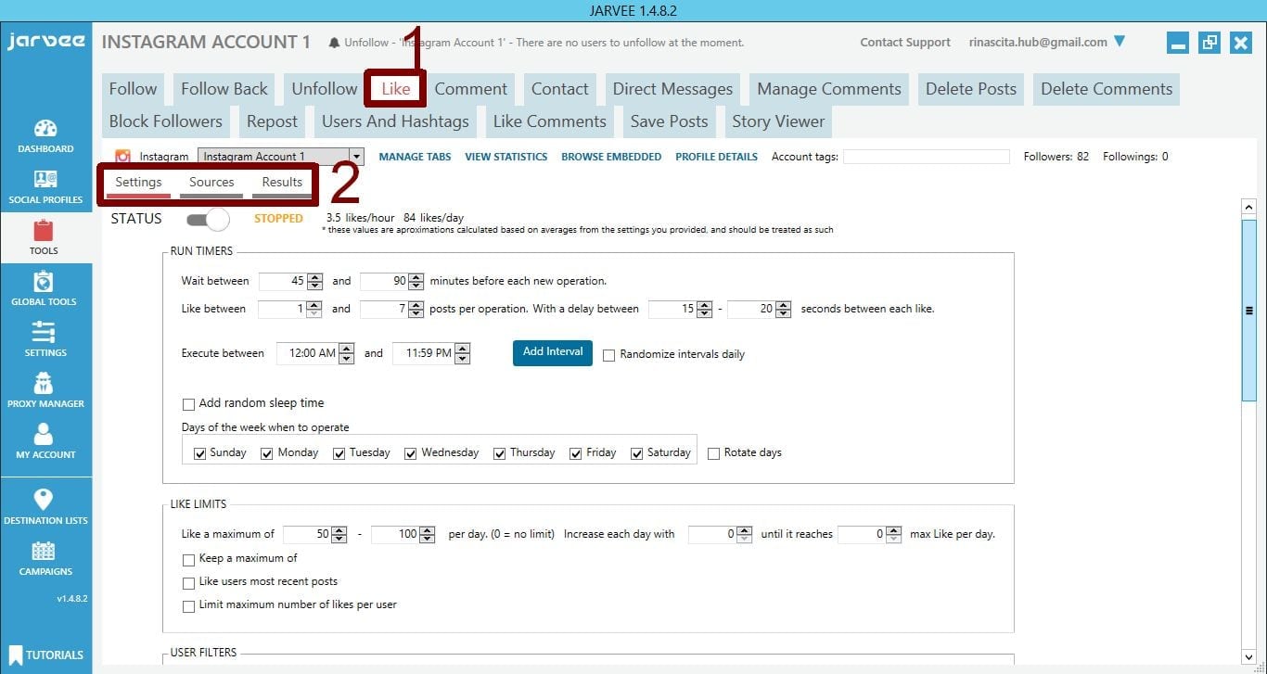Image resolution: width=1267 pixels, height=674 pixels.
Task: Check Keep a maximum of
Action: [188, 559]
